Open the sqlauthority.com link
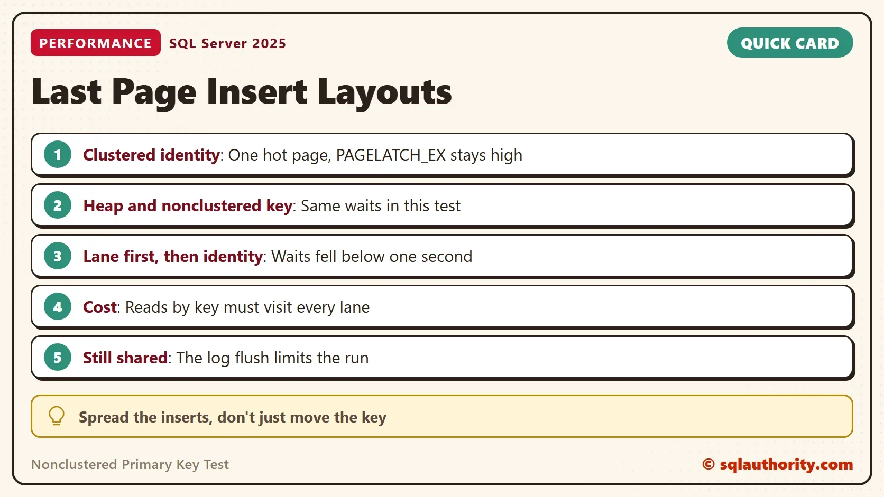 point(778,464)
